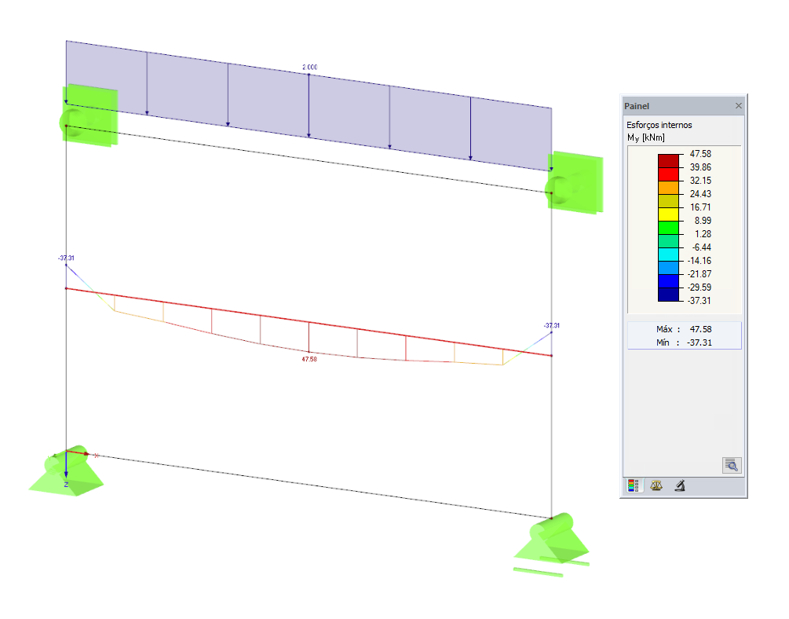Click the blue Z axis arrow

tap(66, 466)
